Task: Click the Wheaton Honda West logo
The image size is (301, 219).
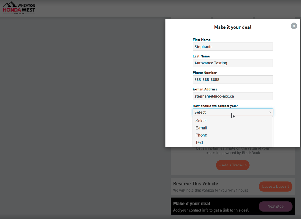Action: pyautogui.click(x=19, y=8)
